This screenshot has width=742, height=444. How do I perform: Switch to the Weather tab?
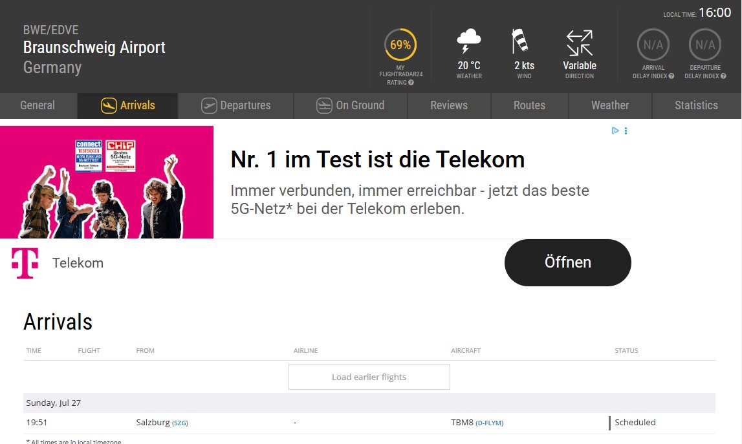click(610, 105)
